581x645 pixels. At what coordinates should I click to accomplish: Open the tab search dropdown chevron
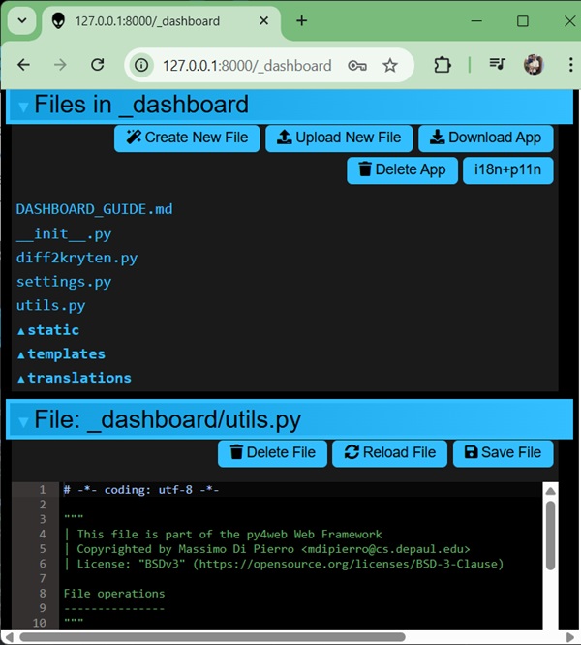[22, 20]
